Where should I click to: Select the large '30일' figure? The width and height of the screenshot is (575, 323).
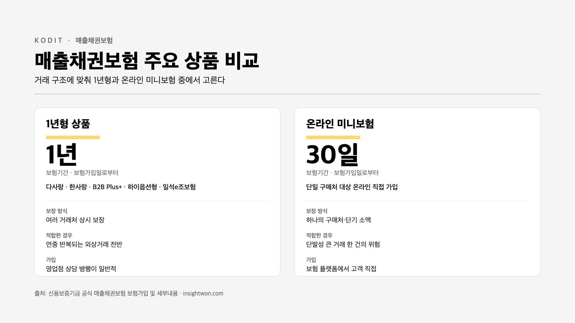332,154
